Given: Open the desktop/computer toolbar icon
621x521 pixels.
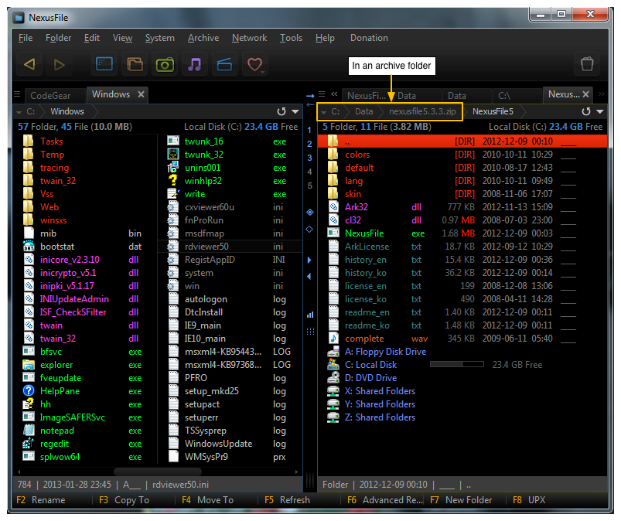Looking at the screenshot, I should coord(104,64).
